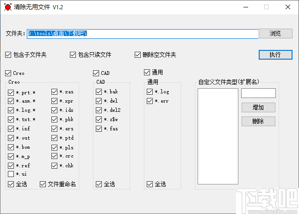
Task: Uncheck the *.out file type
Action: (11, 138)
